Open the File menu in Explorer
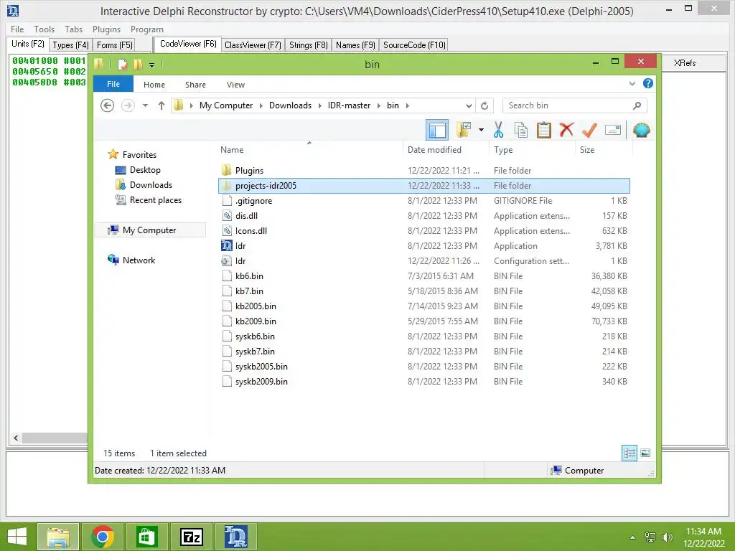The width and height of the screenshot is (735, 551). pyautogui.click(x=113, y=84)
